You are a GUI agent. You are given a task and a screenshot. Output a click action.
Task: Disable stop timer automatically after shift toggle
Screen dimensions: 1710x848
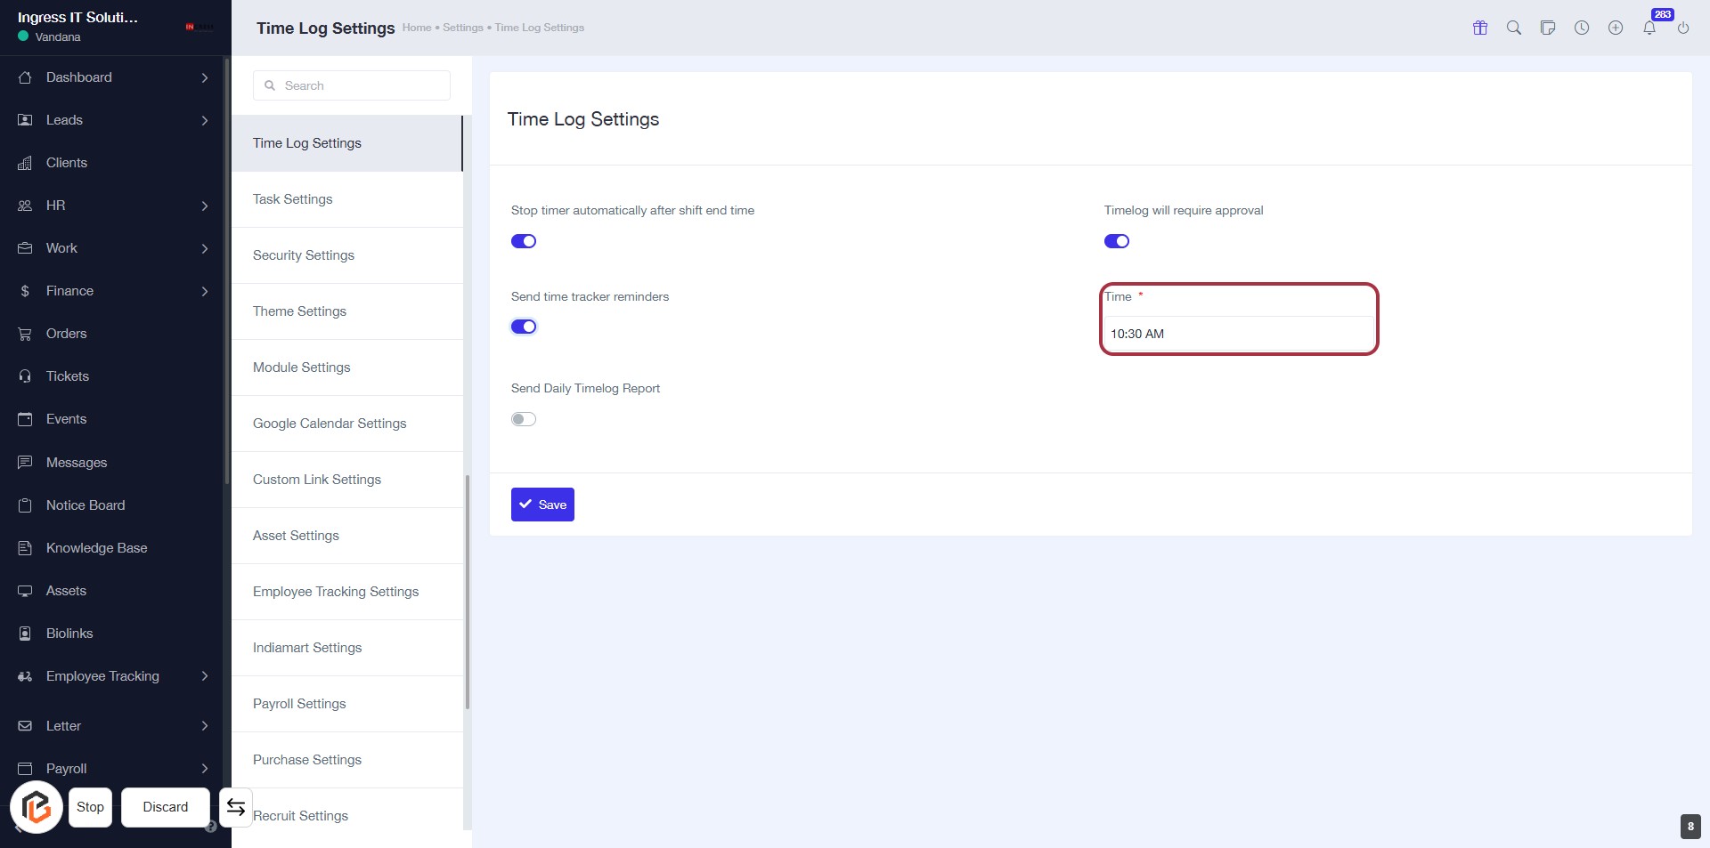tap(524, 241)
